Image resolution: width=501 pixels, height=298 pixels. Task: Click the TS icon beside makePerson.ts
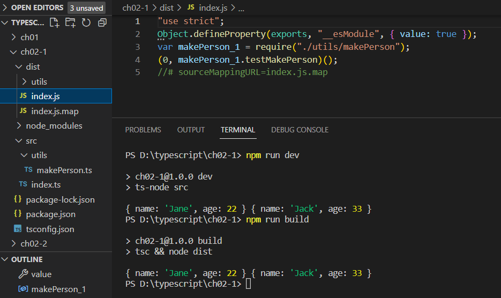[28, 169]
